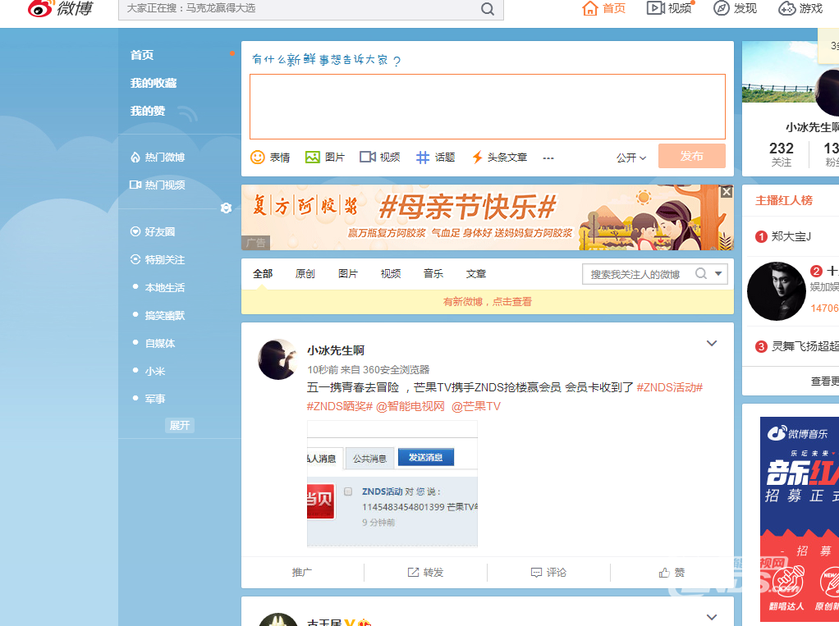Image resolution: width=839 pixels, height=626 pixels.
Task: Open 我的收藏 in the sidebar
Action: (154, 83)
